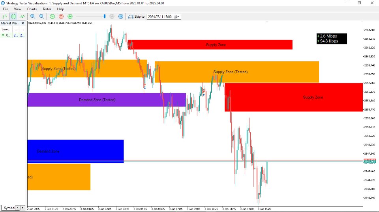The height and width of the screenshot is (212, 379).
Task: Select the X... symbol row in Market Watch
Action: pos(13,35)
